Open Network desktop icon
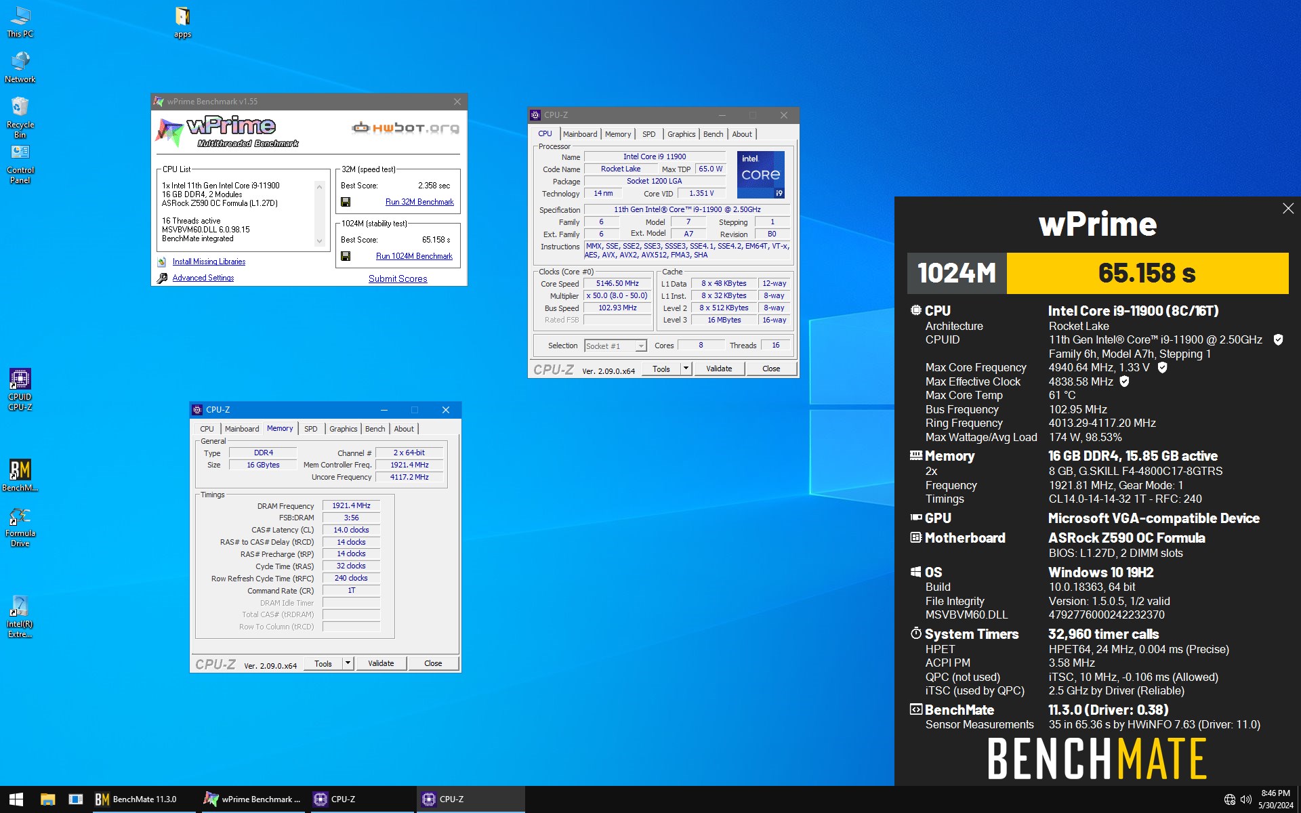Viewport: 1301px width, 813px height. (20, 67)
